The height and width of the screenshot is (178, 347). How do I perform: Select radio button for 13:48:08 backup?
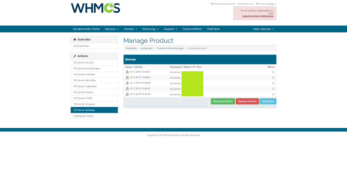(x=273, y=83)
